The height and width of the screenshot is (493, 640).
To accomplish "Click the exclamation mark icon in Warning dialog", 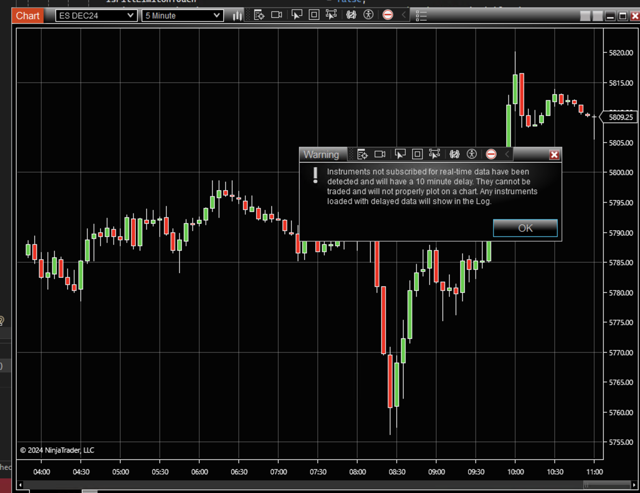I will coord(315,175).
